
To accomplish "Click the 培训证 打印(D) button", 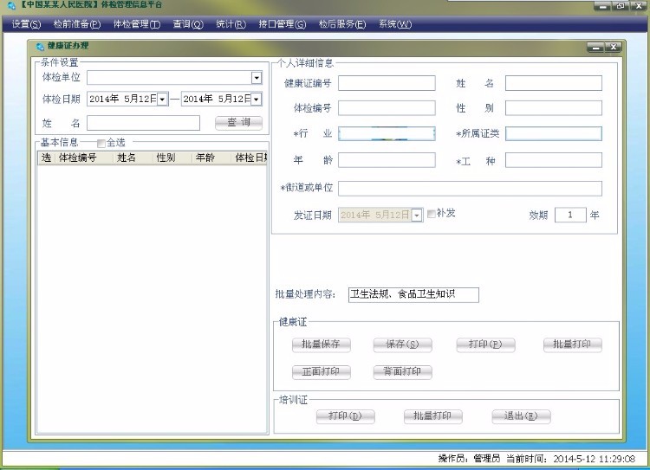I will pyautogui.click(x=345, y=416).
